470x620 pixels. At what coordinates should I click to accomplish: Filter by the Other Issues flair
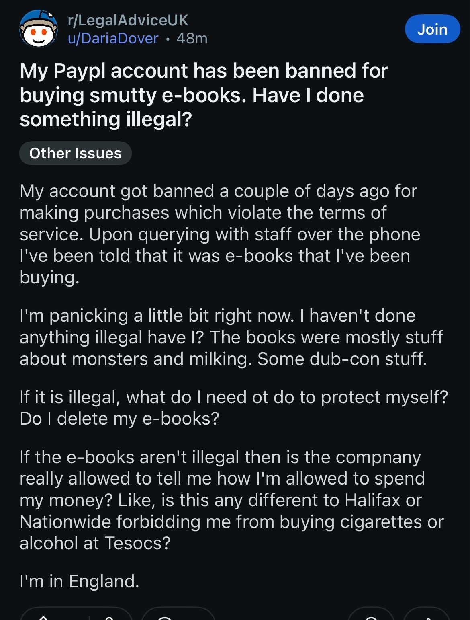pyautogui.click(x=76, y=153)
